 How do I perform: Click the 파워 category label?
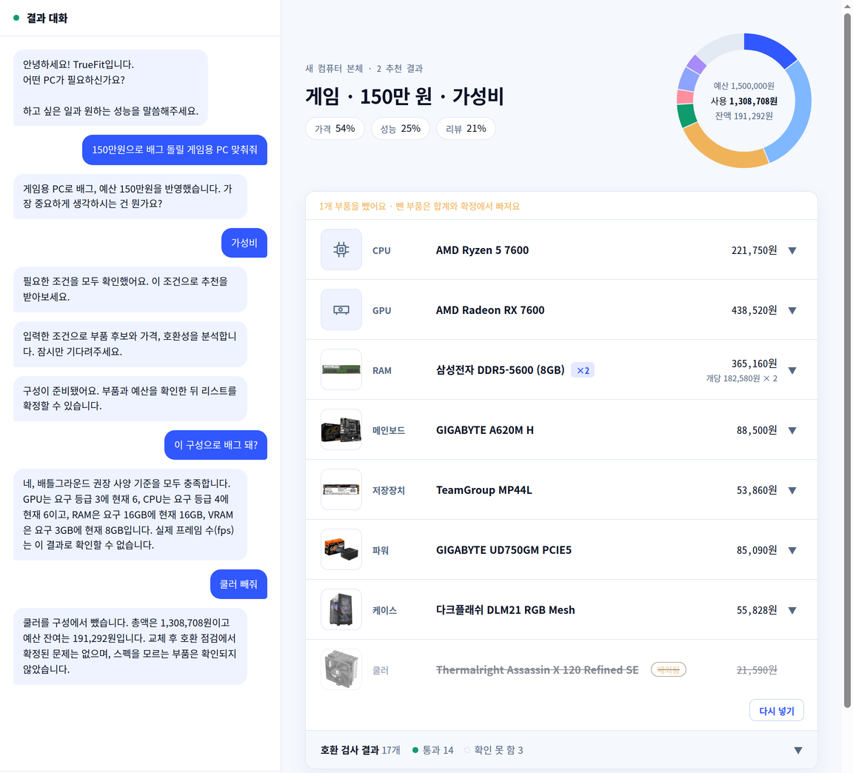pos(381,551)
